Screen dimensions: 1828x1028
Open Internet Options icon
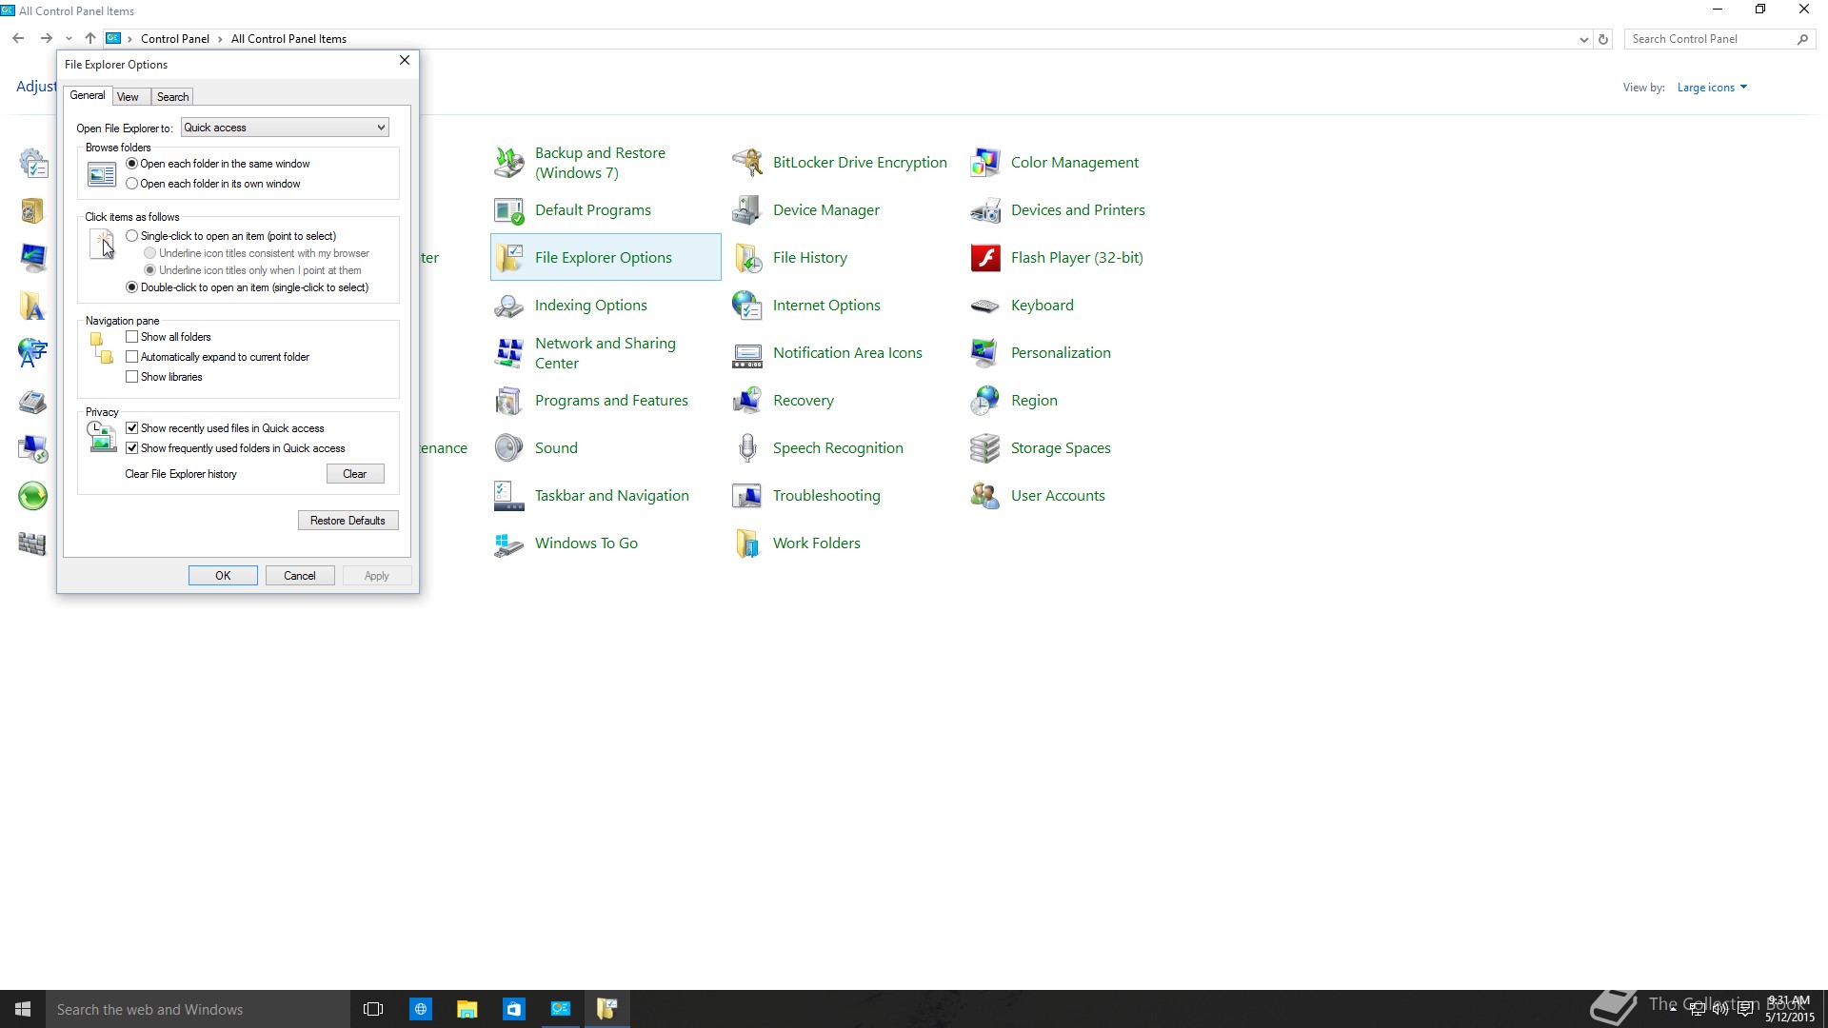[747, 306]
